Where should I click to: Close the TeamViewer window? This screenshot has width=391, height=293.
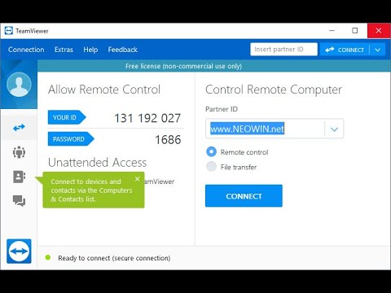pyautogui.click(x=379, y=31)
